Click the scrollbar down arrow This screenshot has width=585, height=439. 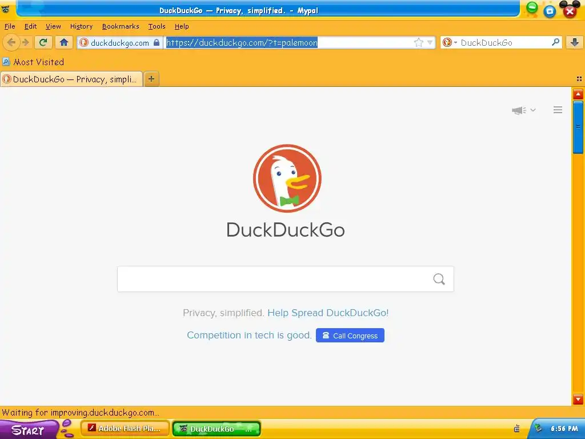tap(578, 399)
